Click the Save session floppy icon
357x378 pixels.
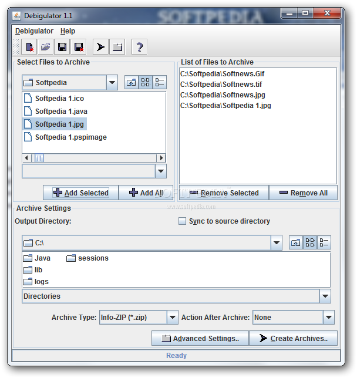62,47
